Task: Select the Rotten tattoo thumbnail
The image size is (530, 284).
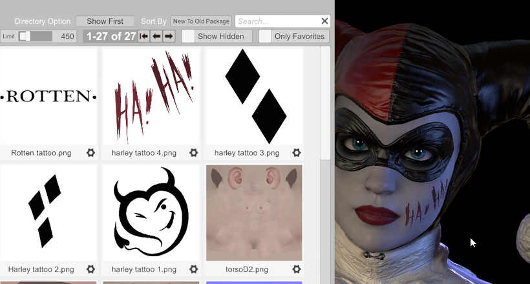Action: point(48,97)
